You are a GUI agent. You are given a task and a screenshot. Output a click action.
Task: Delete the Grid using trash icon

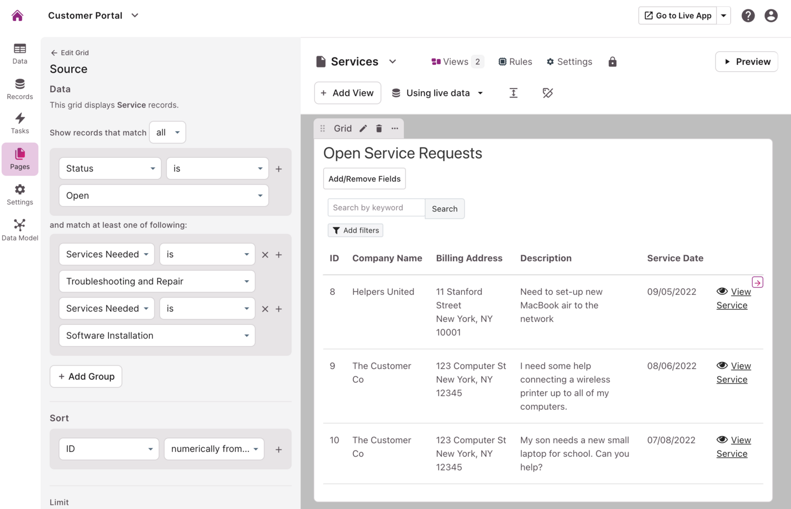(x=379, y=128)
